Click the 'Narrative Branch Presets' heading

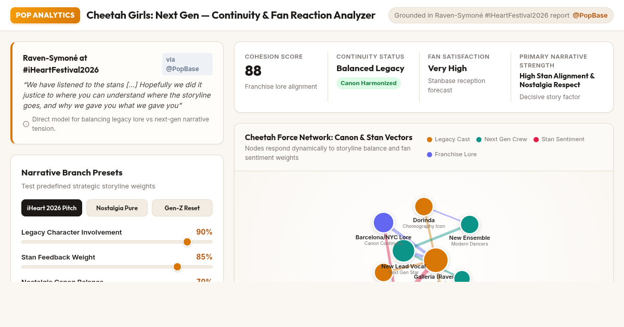[x=72, y=173]
